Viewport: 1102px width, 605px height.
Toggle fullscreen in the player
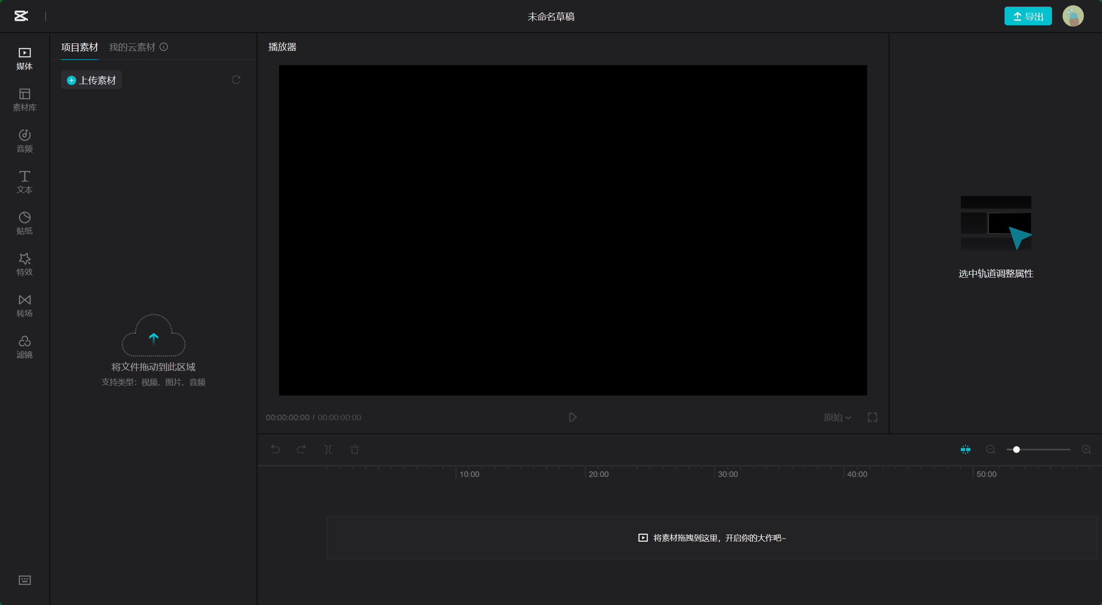click(872, 417)
